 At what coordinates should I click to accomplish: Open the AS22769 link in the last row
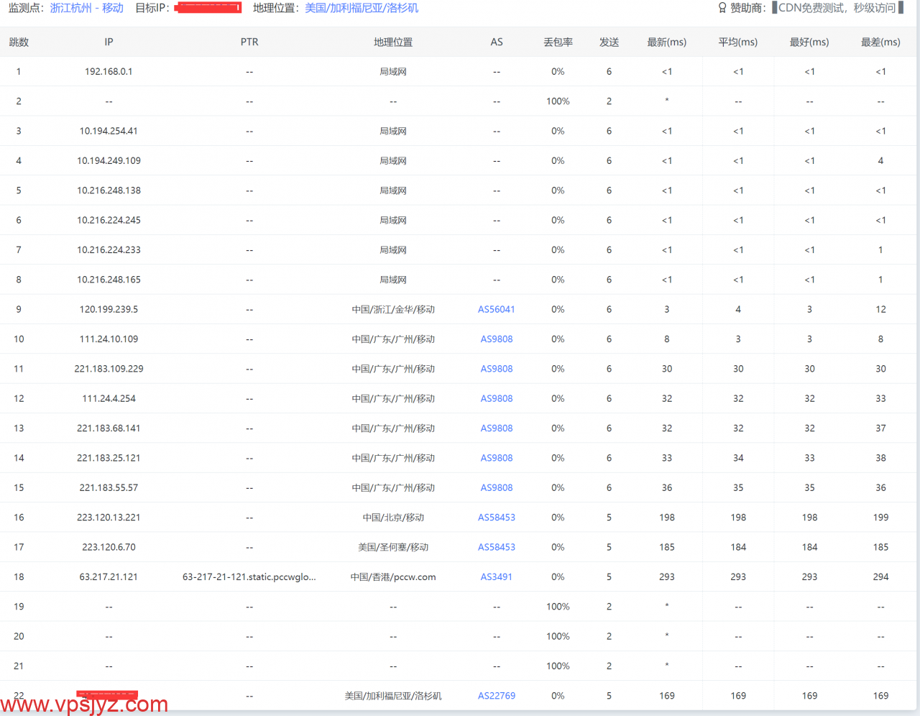click(x=496, y=696)
